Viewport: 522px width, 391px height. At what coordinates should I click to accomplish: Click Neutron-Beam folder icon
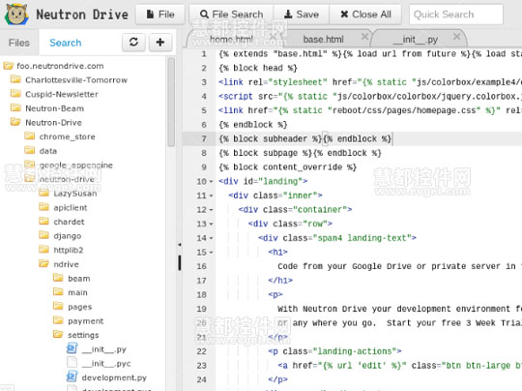(x=15, y=108)
